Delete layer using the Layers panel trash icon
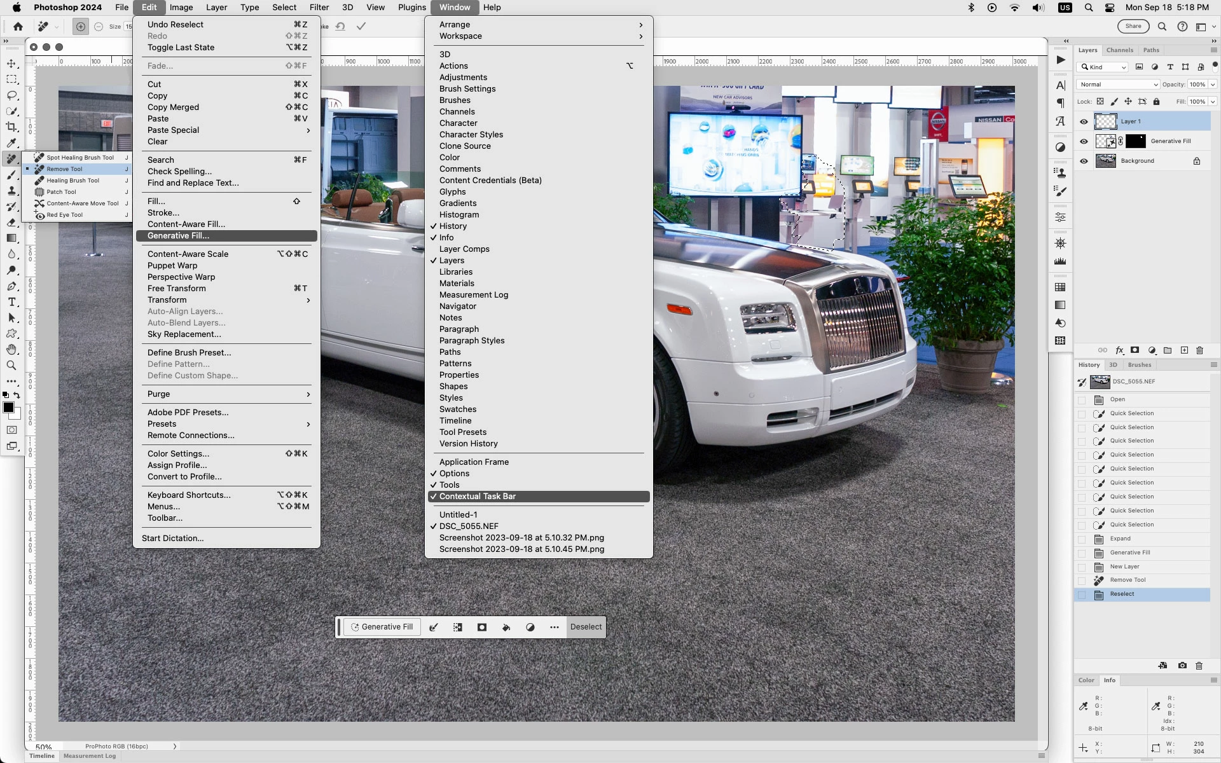The width and height of the screenshot is (1221, 763). (x=1199, y=350)
